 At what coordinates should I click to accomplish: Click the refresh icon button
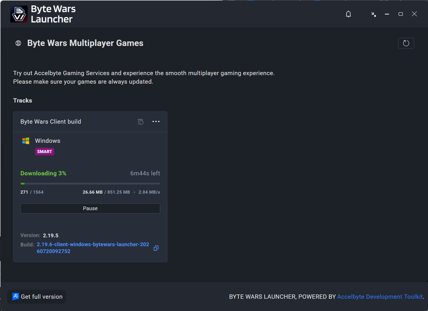coord(406,43)
